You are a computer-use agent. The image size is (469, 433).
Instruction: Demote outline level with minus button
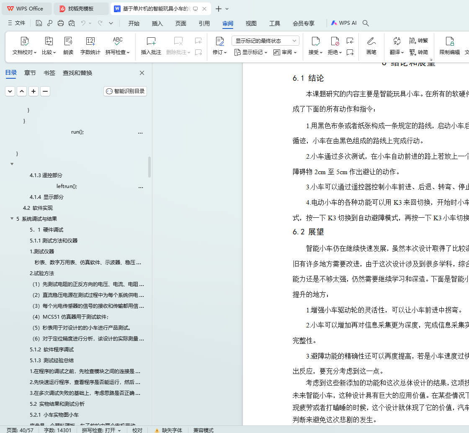tap(45, 91)
